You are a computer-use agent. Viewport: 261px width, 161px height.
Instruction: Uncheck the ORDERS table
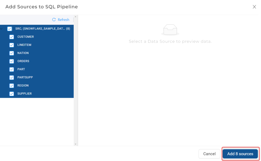pyautogui.click(x=11, y=61)
